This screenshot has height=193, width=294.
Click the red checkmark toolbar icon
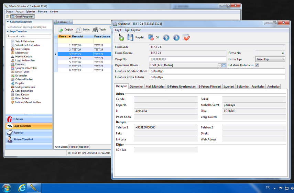pos(186,38)
